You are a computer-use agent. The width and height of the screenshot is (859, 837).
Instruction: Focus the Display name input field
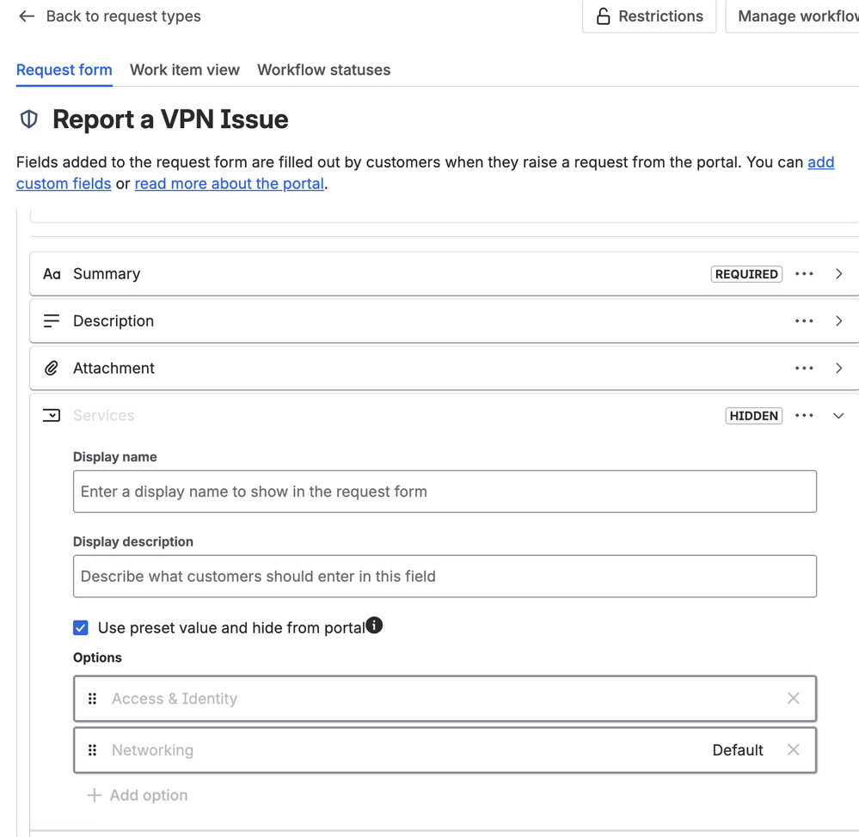(445, 492)
